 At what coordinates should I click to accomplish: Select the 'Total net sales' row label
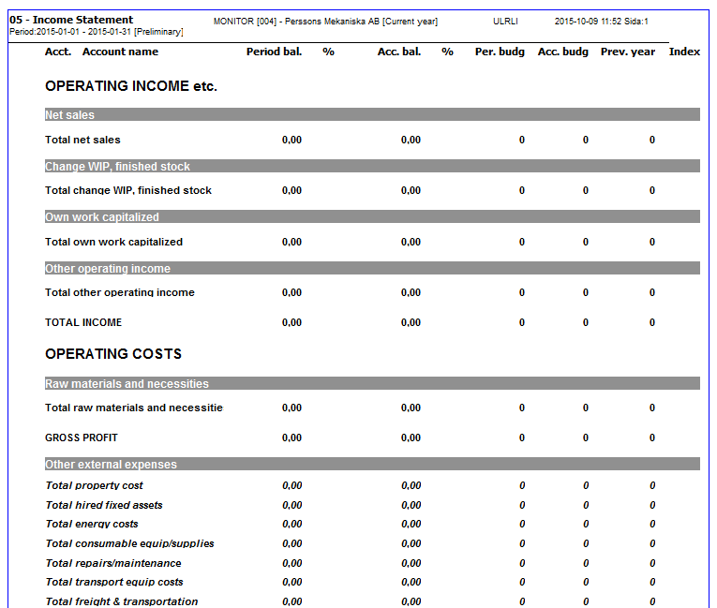[x=82, y=140]
